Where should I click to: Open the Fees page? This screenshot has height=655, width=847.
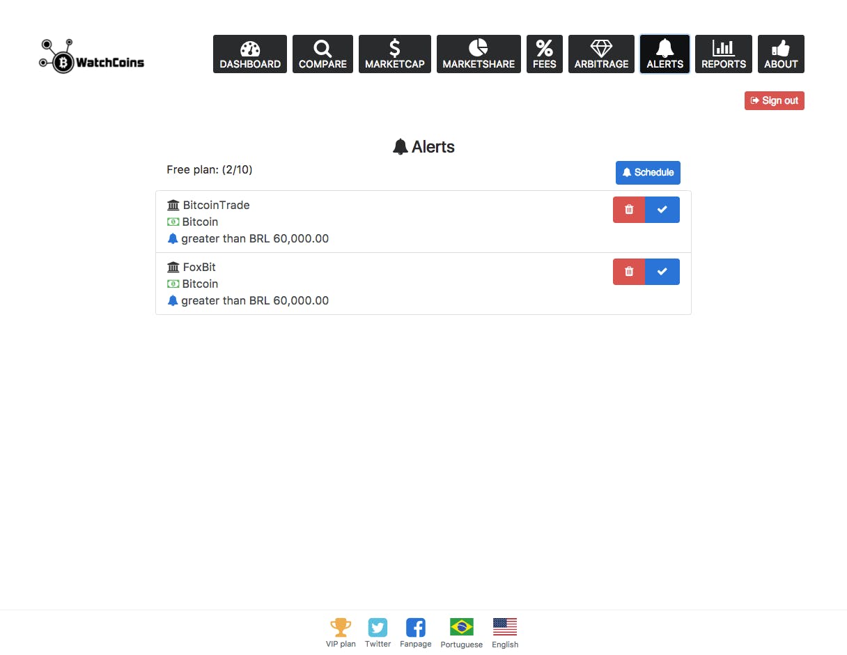[545, 54]
